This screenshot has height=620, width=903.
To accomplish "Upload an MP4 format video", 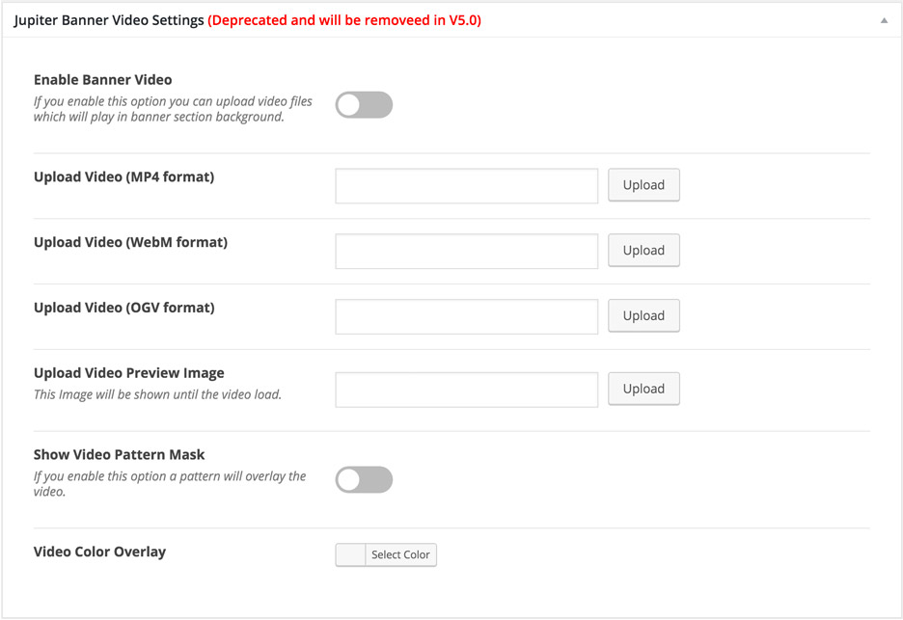I will coord(643,185).
